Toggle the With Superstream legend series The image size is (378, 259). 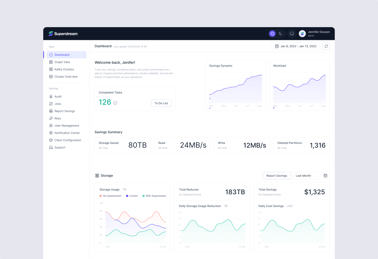154,196
